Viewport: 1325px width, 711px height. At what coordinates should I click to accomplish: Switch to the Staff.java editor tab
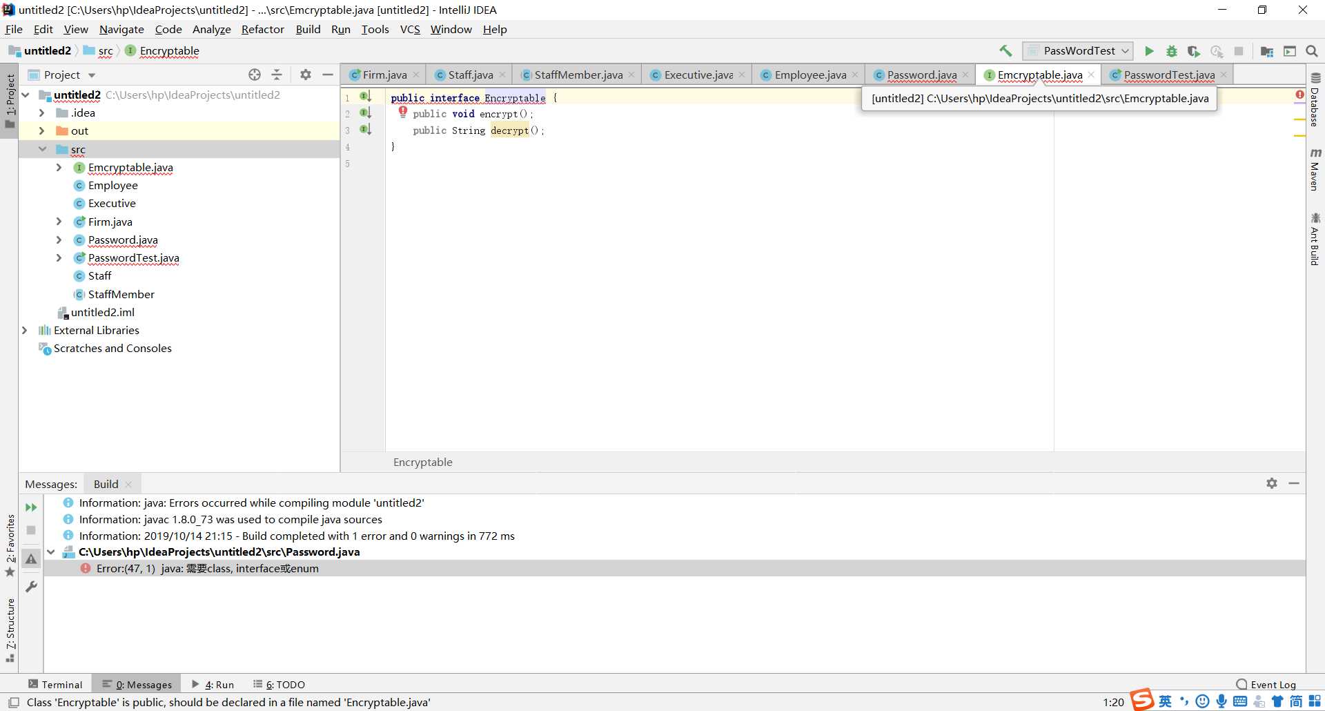470,75
